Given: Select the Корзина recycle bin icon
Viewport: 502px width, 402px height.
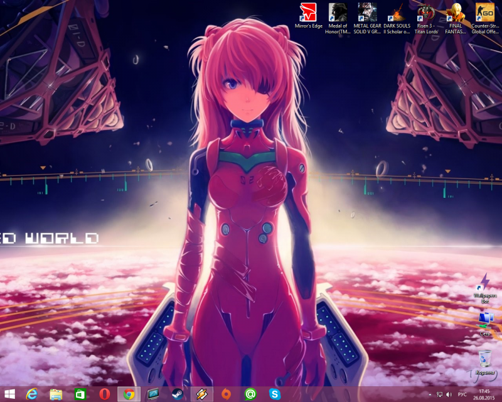Looking at the screenshot, I should pos(485,362).
